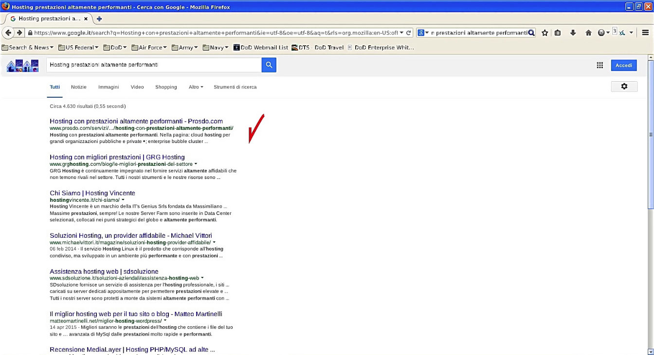Click the Accedi sign-in button

pos(624,66)
